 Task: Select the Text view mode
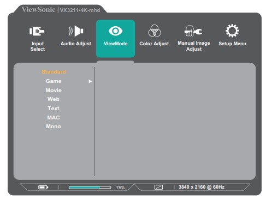coord(54,108)
